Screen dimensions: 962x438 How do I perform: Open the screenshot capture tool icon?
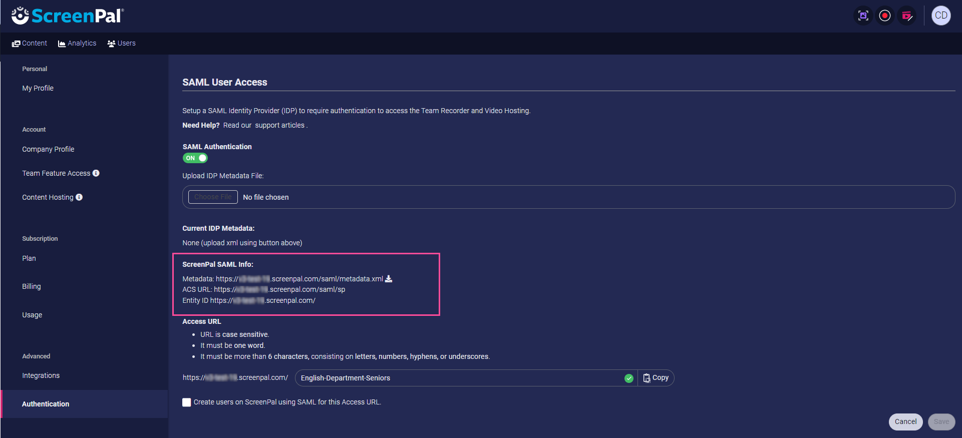(863, 16)
